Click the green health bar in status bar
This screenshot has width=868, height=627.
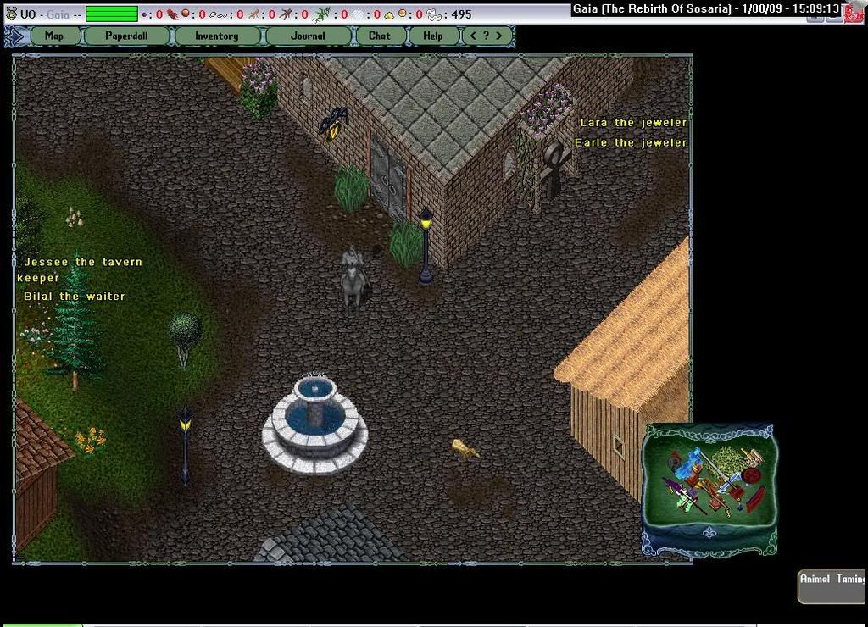pyautogui.click(x=112, y=14)
